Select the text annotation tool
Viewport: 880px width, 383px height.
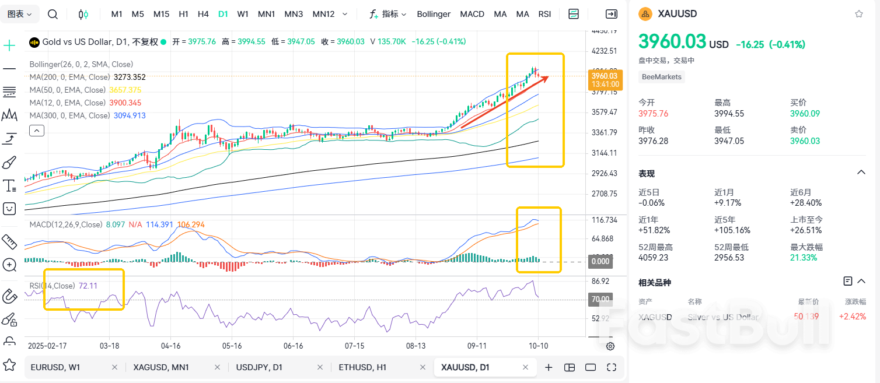pos(9,185)
